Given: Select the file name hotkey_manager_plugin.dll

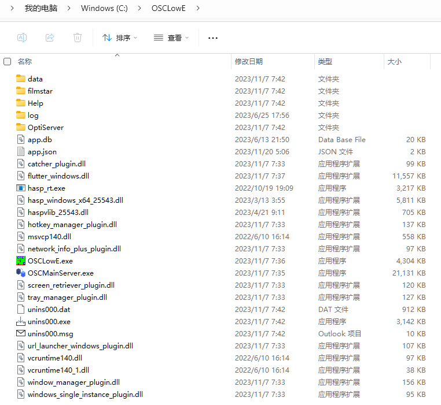Looking at the screenshot, I should (x=72, y=224).
